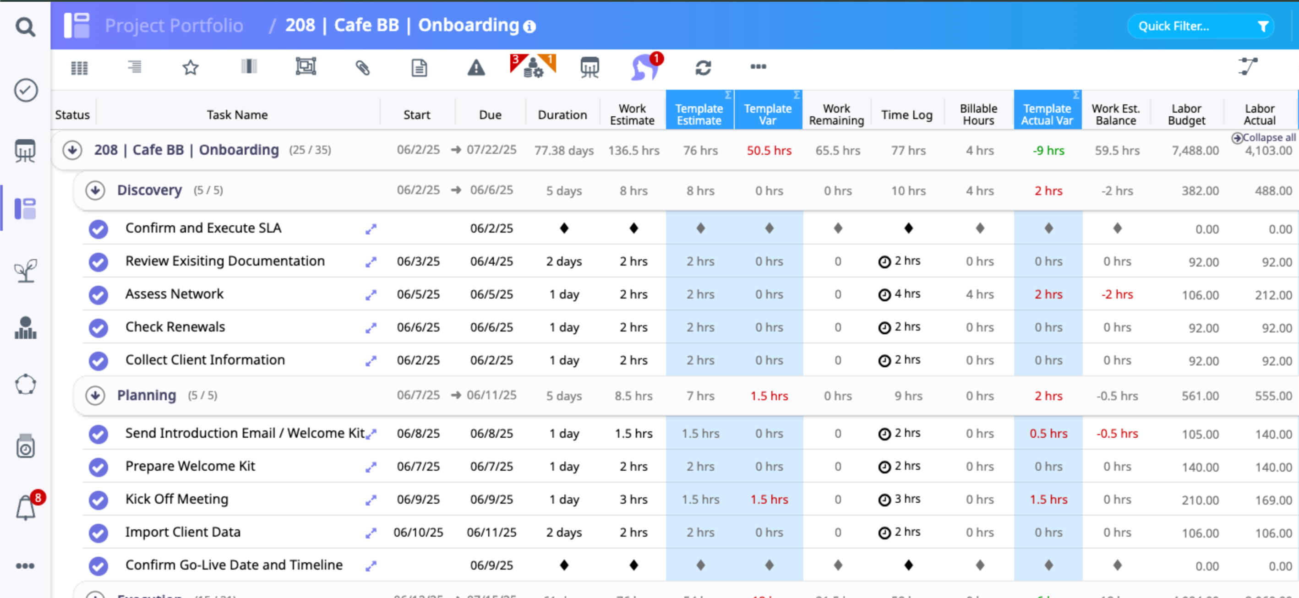The width and height of the screenshot is (1299, 598).
Task: Collapse the 208 Cafe BB Onboarding project row
Action: [73, 150]
